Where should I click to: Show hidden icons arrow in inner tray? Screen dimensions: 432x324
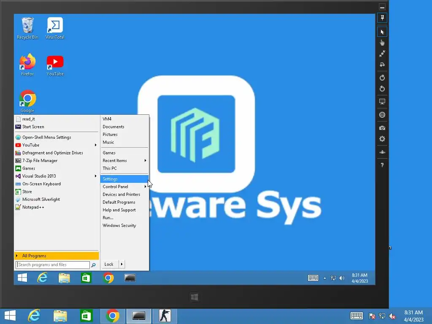point(325,278)
